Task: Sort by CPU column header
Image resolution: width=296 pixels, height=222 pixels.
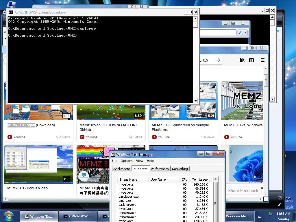Action: [184, 180]
